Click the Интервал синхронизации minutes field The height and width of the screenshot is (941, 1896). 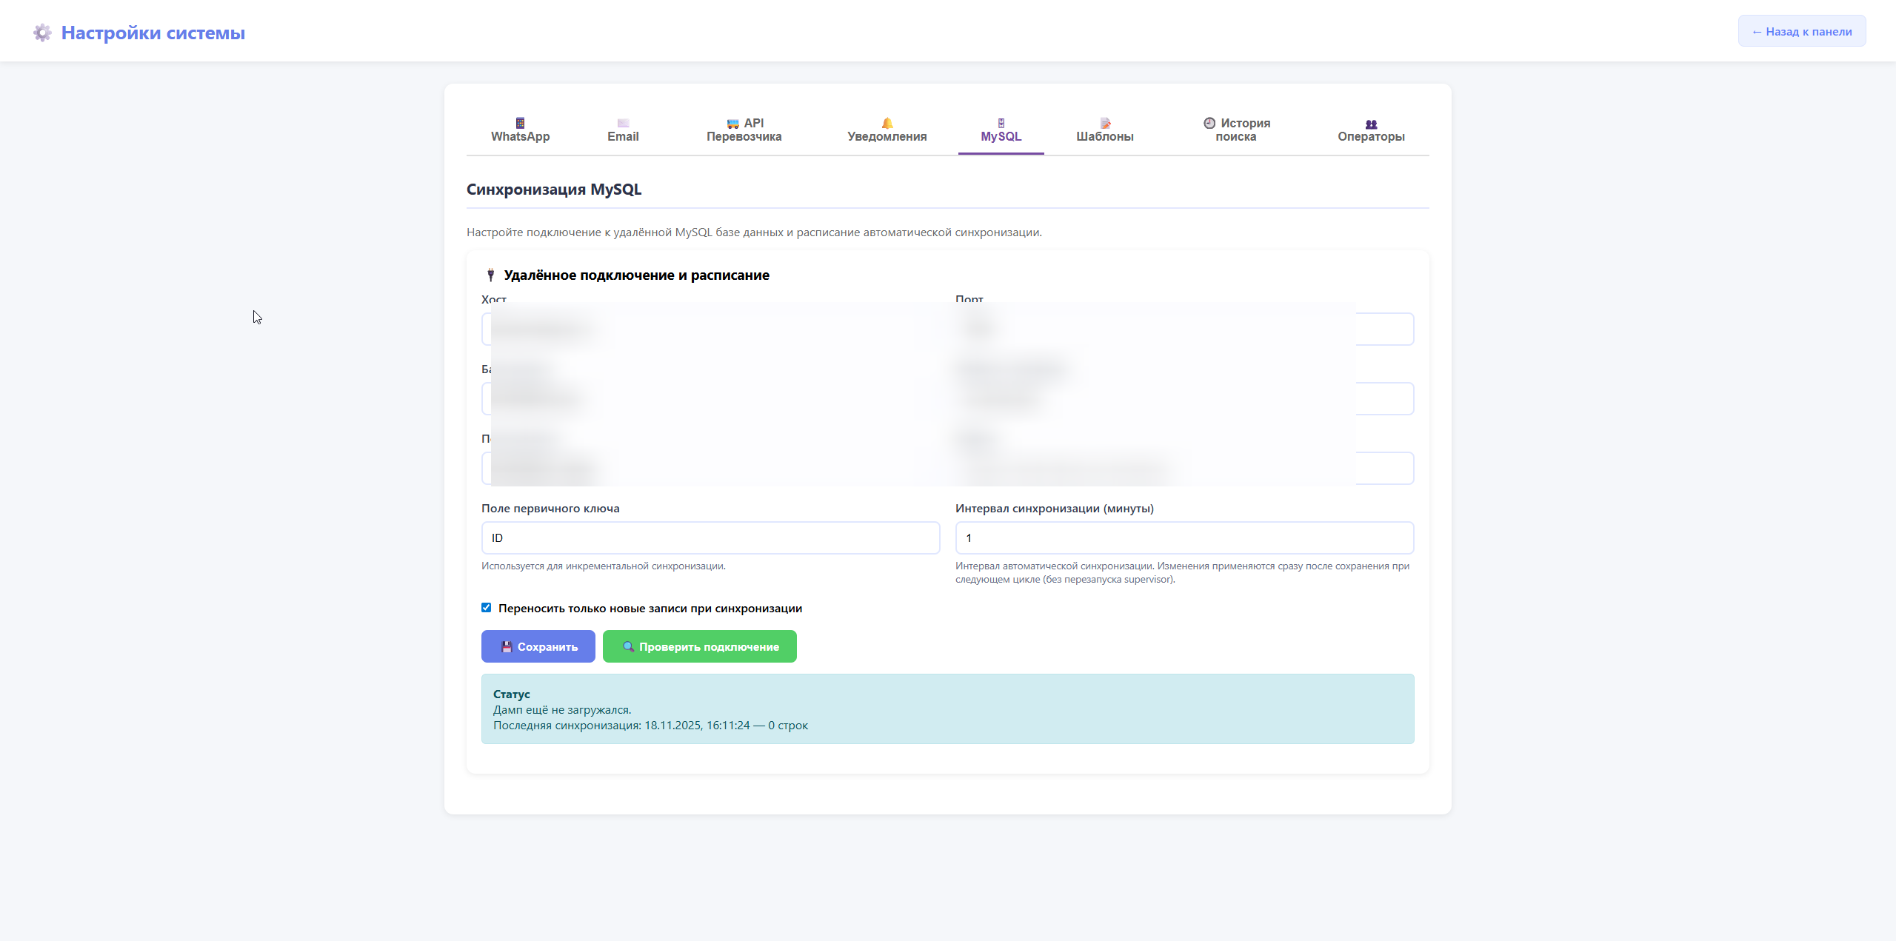tap(1184, 538)
